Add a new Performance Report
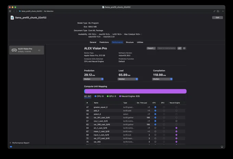The image size is (233, 159). [19, 143]
